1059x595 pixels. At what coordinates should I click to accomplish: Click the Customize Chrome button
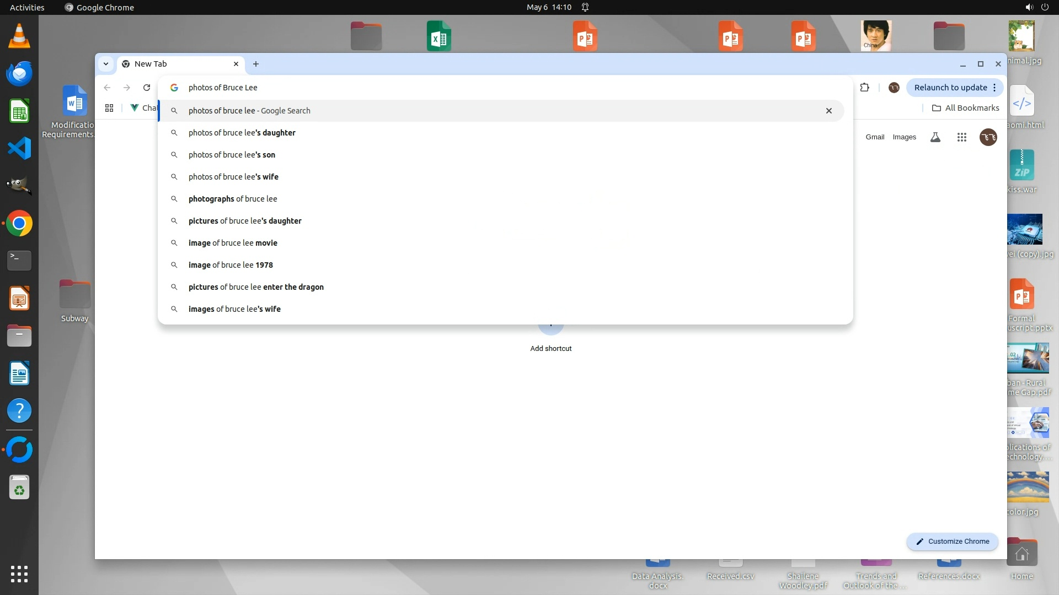pyautogui.click(x=953, y=542)
